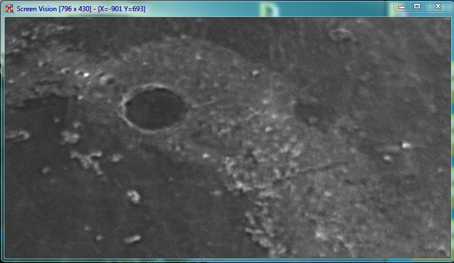Image resolution: width=454 pixels, height=263 pixels.
Task: Minimize the Screen Vision window
Action: [402, 7]
